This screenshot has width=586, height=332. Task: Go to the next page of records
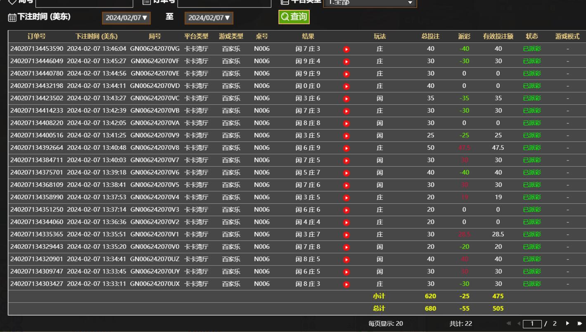click(x=567, y=323)
